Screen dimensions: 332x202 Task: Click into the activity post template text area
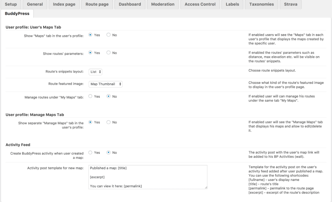(148, 177)
